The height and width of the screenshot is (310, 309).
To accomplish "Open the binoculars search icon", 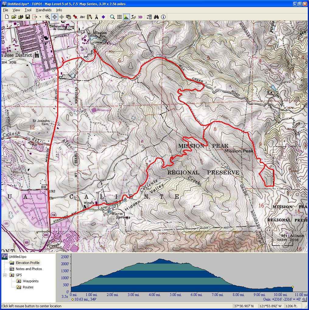I will point(156,17).
